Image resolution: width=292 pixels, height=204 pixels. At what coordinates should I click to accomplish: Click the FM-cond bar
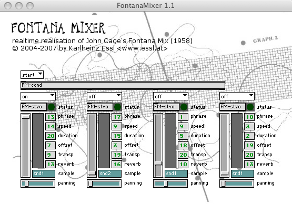pyautogui.click(x=123, y=85)
